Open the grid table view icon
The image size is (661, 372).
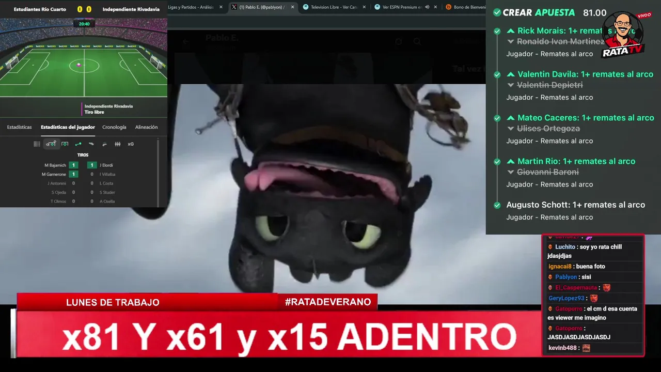coord(37,144)
